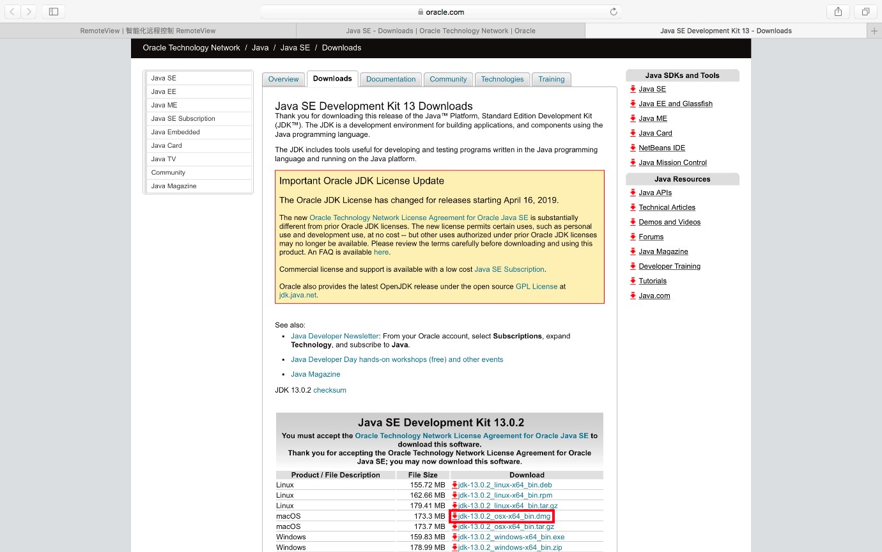Click the Safari forward arrow button
The height and width of the screenshot is (552, 882).
coord(29,12)
